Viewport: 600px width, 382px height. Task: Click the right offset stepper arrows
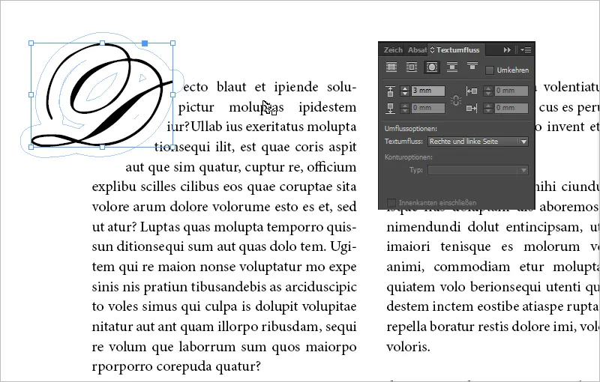488,108
